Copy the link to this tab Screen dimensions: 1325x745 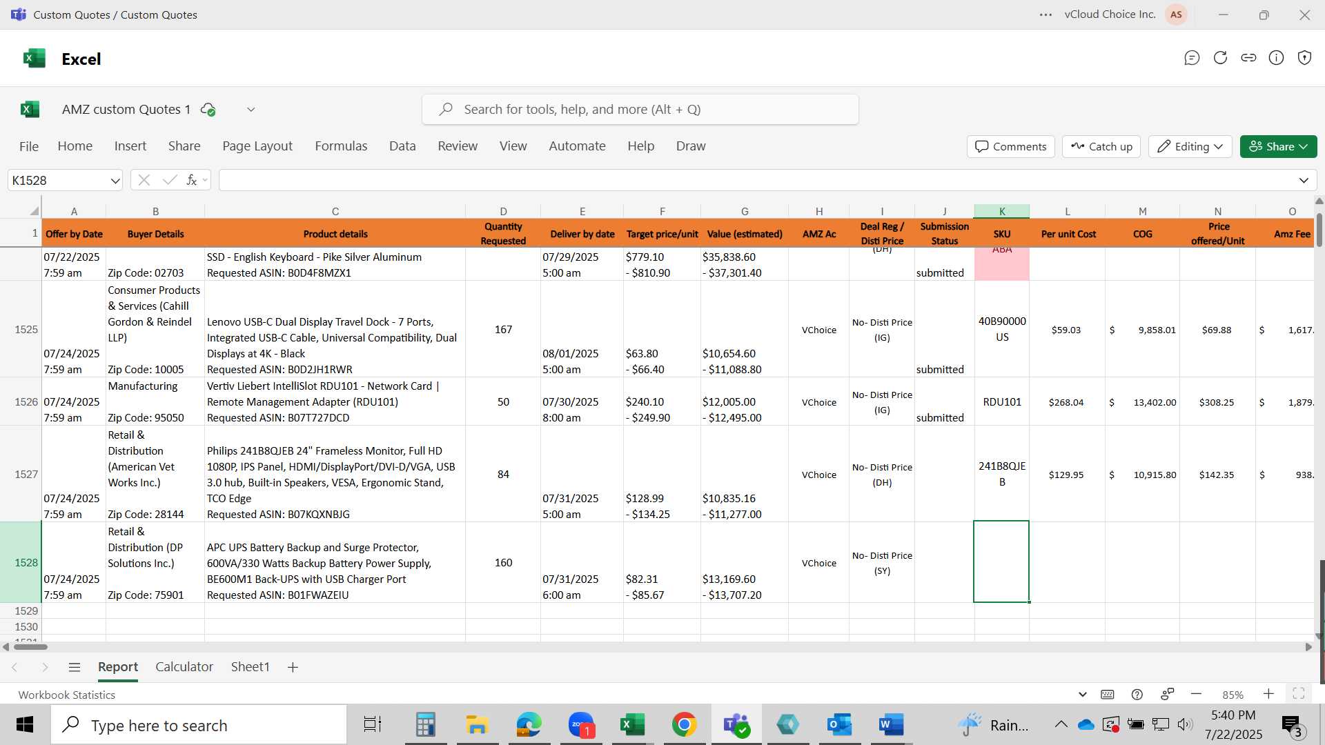[1248, 58]
